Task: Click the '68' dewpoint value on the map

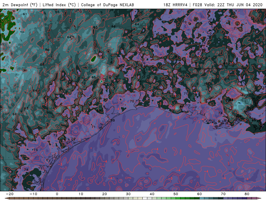Action: point(98,110)
